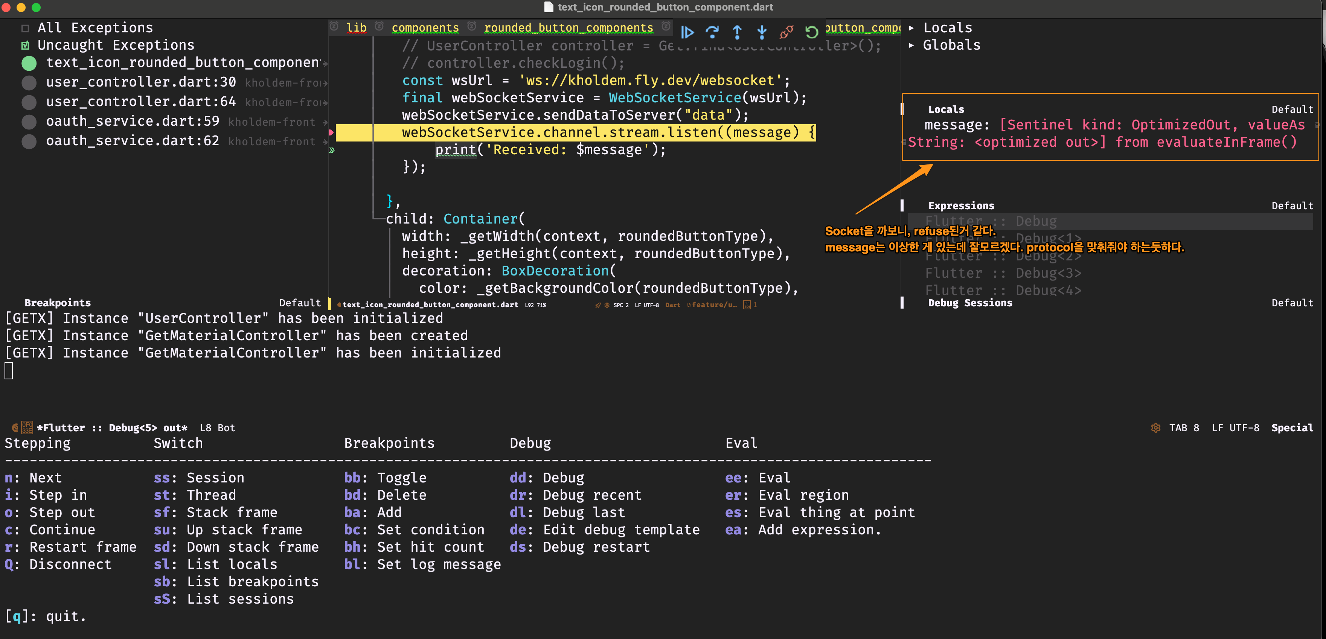Click the Step In down-arrow icon
Screen dimensions: 1326x639
click(x=761, y=32)
